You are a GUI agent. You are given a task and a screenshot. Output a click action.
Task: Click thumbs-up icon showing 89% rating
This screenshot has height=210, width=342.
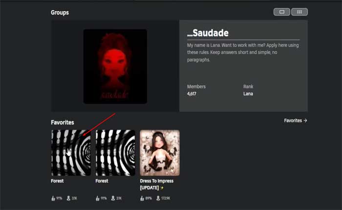[x=142, y=198]
